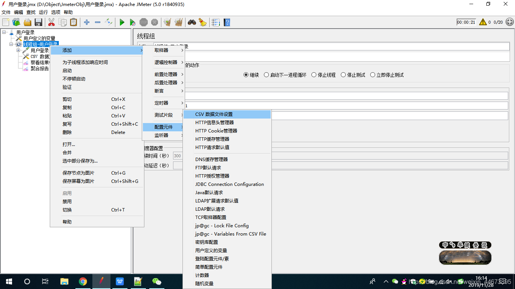Click Start no pauses icon
The height and width of the screenshot is (289, 515).
pyautogui.click(x=133, y=22)
